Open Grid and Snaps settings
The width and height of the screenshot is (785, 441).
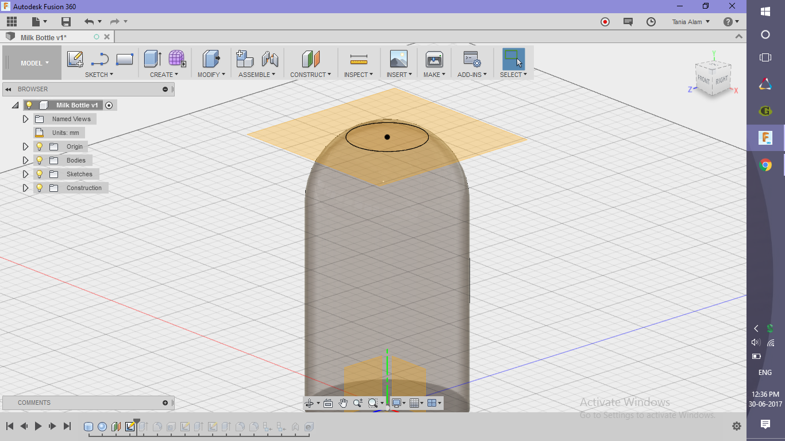(414, 403)
